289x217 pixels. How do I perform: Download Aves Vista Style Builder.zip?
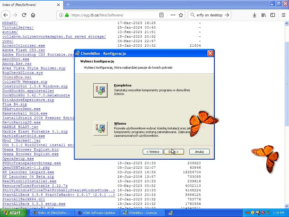point(34,68)
